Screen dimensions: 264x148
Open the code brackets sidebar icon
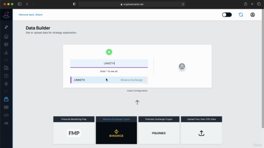coord(6,115)
